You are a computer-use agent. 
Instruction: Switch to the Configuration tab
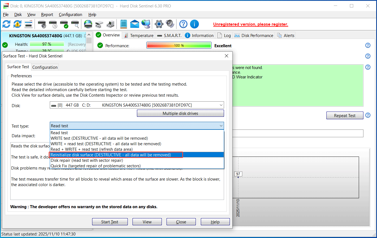click(x=45, y=67)
